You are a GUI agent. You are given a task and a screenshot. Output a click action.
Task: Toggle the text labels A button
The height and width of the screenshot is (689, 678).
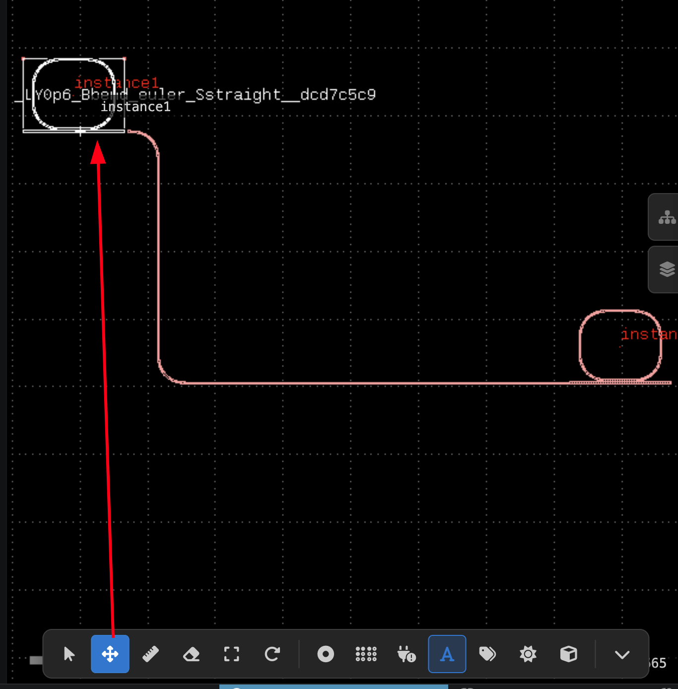point(447,654)
